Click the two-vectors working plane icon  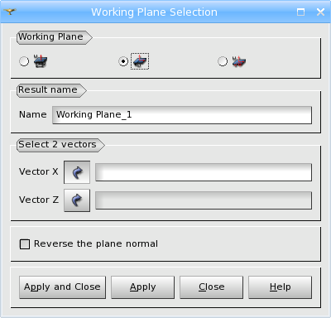click(140, 61)
